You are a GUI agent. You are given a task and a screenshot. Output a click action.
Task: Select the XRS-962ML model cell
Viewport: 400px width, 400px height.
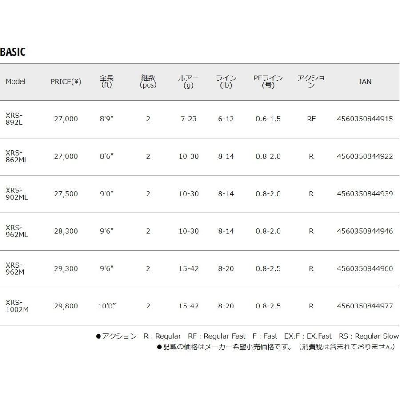tap(16, 231)
